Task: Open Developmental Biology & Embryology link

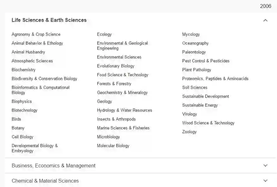Action: click(35, 148)
